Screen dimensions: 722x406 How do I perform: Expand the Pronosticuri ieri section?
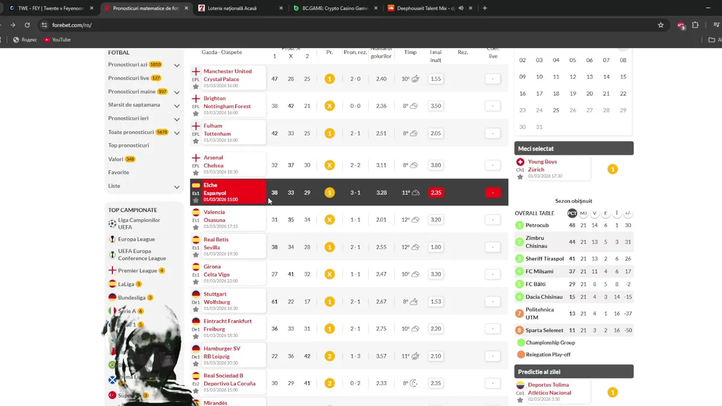click(x=177, y=120)
